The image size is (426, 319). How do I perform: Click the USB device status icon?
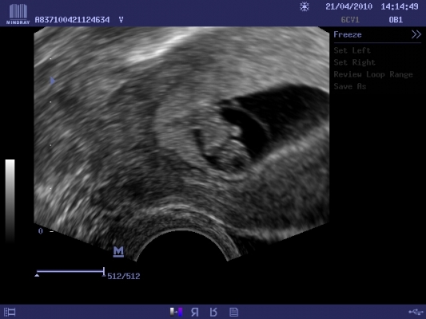tap(416, 312)
